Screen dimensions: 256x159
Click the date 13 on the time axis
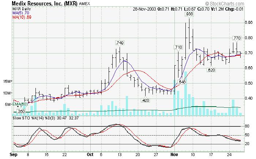pyautogui.click(x=120, y=155)
